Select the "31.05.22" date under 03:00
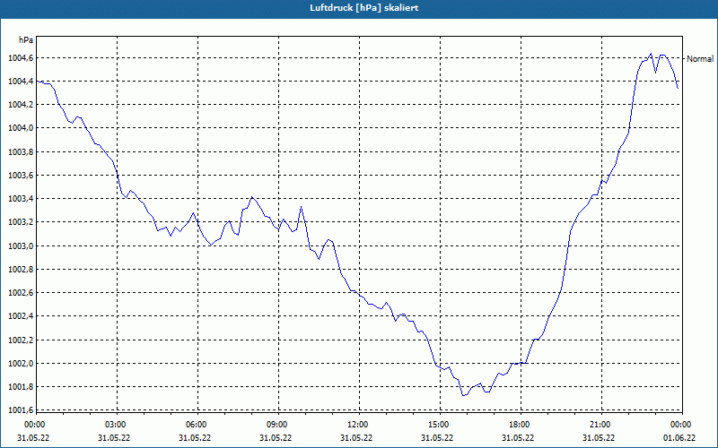The height and width of the screenshot is (448, 718). pyautogui.click(x=114, y=438)
